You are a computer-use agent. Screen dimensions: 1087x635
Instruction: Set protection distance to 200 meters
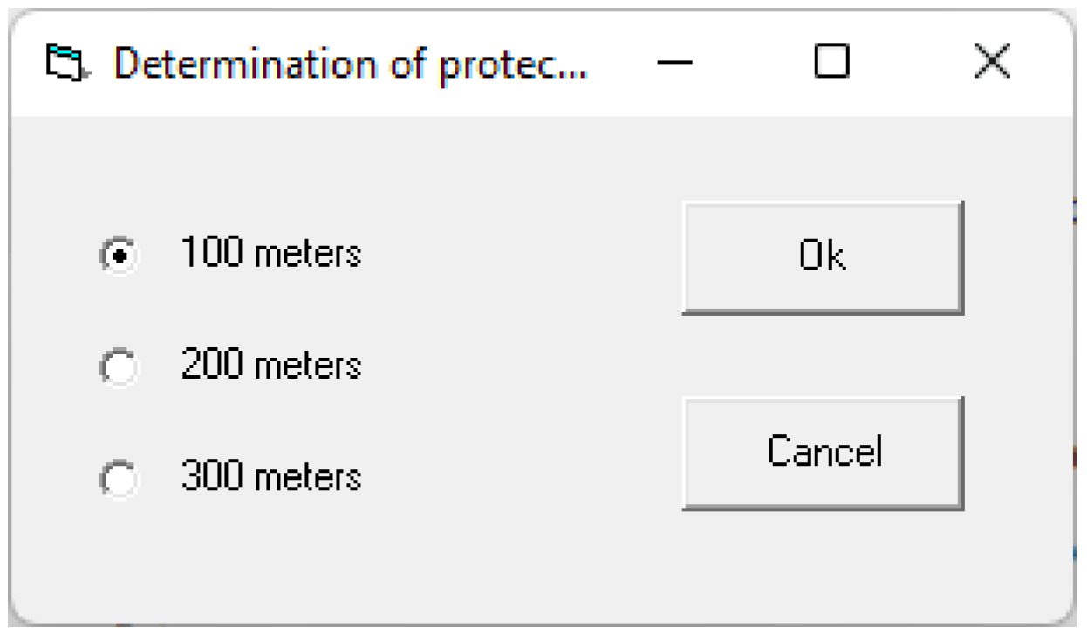118,367
